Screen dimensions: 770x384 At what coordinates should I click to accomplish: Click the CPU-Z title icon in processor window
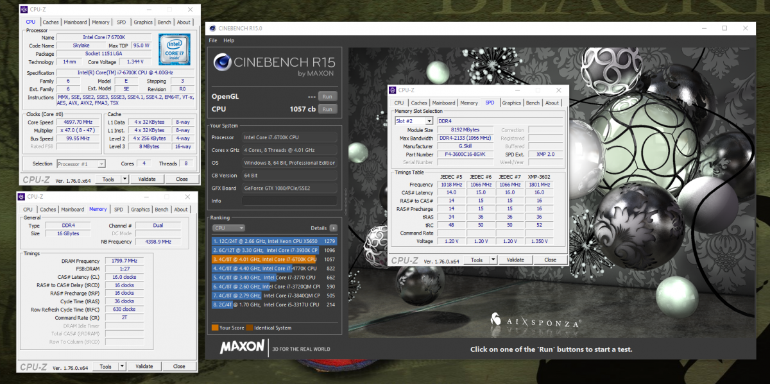click(24, 10)
